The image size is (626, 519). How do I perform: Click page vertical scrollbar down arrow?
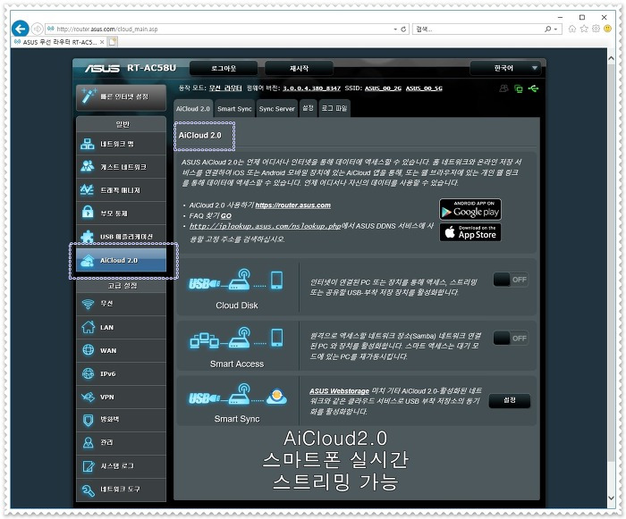coord(611,498)
